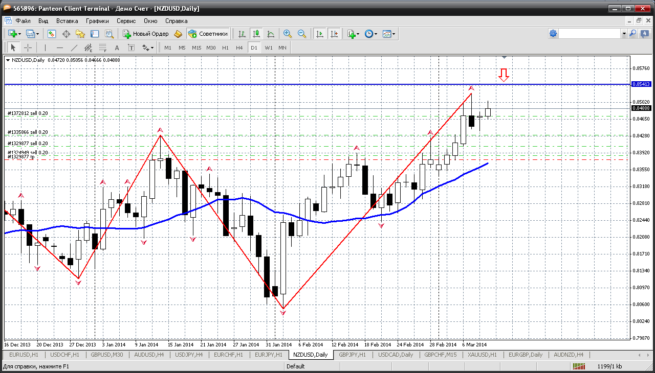Switch timeframe to H4
Image resolution: width=655 pixels, height=373 pixels.
tap(239, 48)
